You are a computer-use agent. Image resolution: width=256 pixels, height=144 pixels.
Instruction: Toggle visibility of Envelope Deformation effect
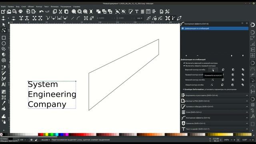[x=183, y=28]
